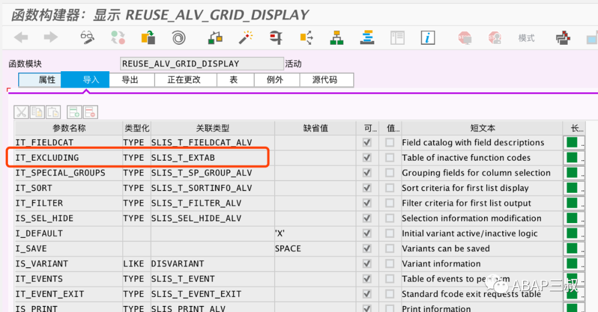Click 'Field catalog with field descriptions' text
Viewport: 598px width, 312px height.
point(473,142)
